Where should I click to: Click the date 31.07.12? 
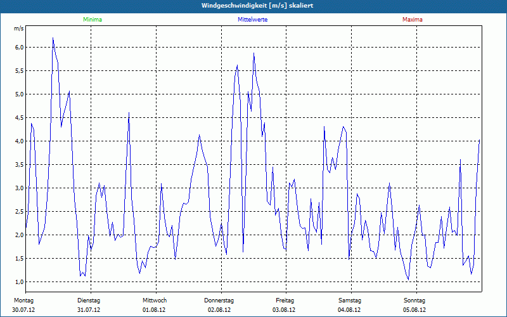89,310
